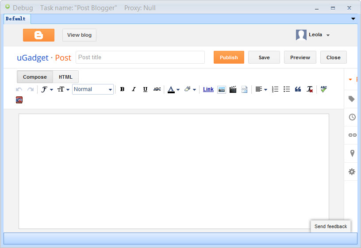Switch to the HTML editor tab
Viewport: 361px width, 248px height.
tap(65, 77)
